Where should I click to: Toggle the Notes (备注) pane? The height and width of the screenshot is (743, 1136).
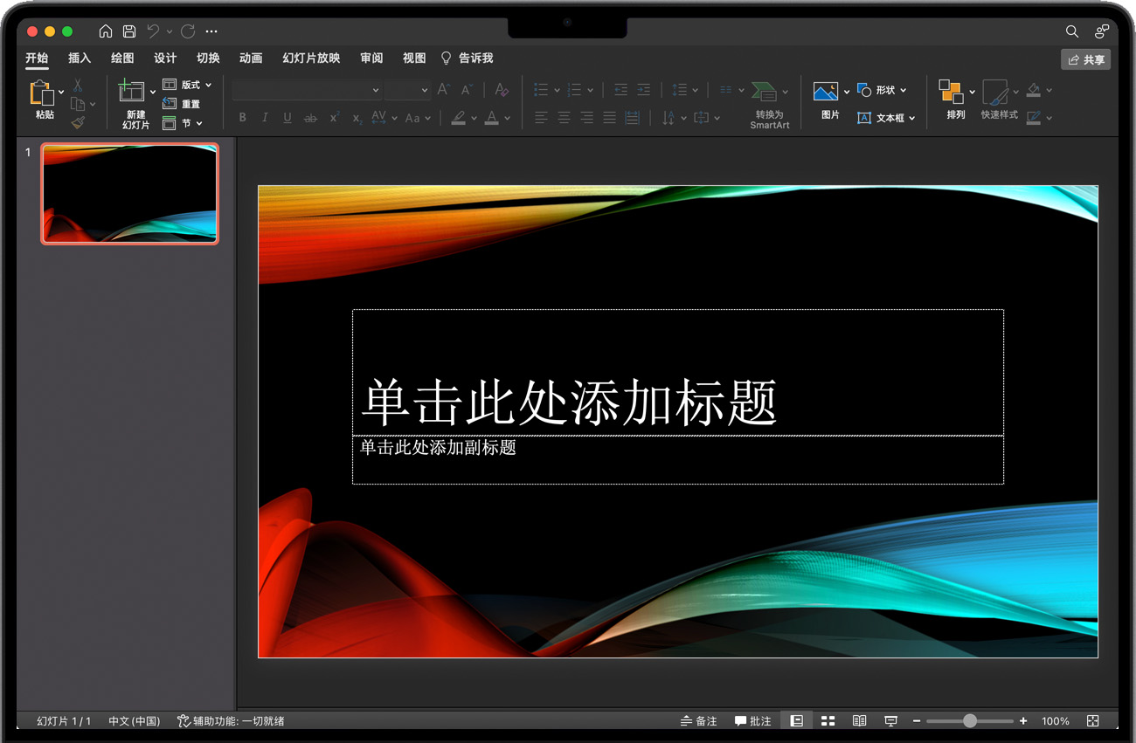pos(699,721)
